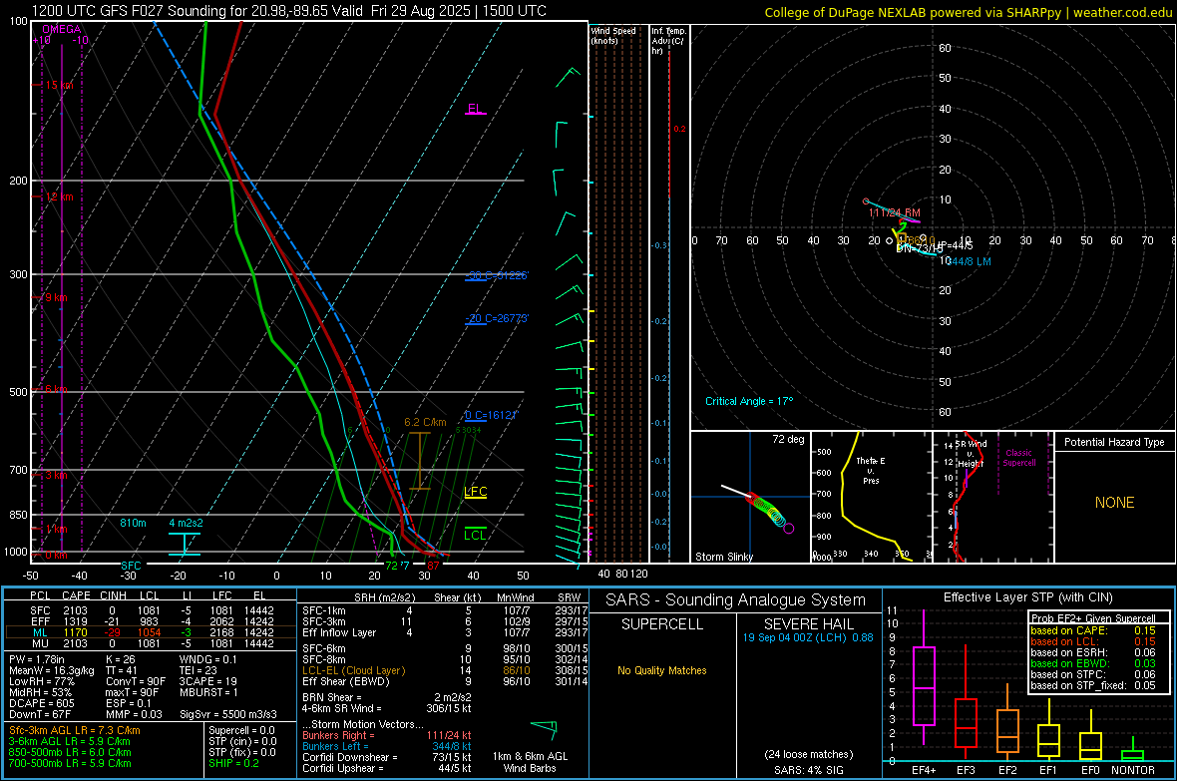This screenshot has width=1177, height=781.
Task: Click the 0 C=16127' freezing level label
Action: (491, 415)
